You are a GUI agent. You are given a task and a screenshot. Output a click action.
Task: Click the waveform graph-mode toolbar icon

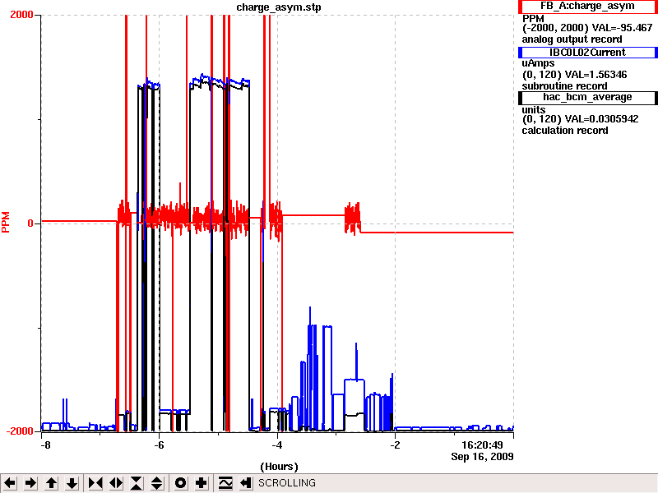(x=225, y=483)
